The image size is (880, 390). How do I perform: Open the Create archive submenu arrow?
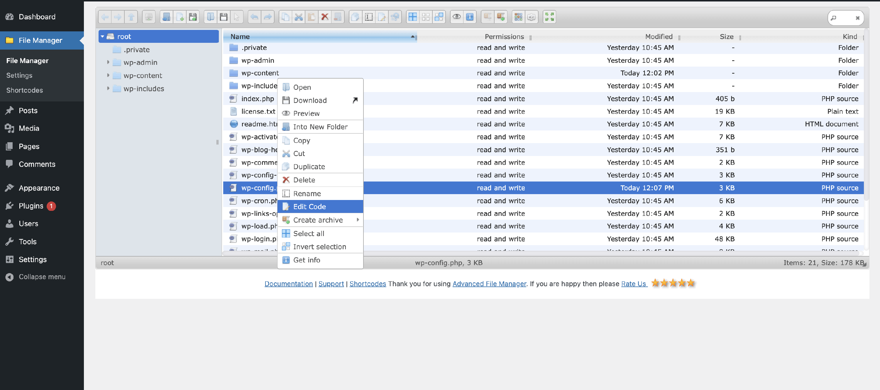358,220
